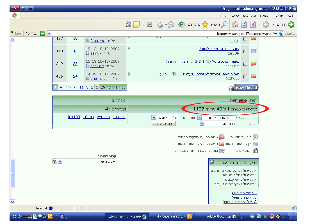Click the green forward arrow navigation button
Viewport: 310px width, 224px height.
tap(291, 24)
